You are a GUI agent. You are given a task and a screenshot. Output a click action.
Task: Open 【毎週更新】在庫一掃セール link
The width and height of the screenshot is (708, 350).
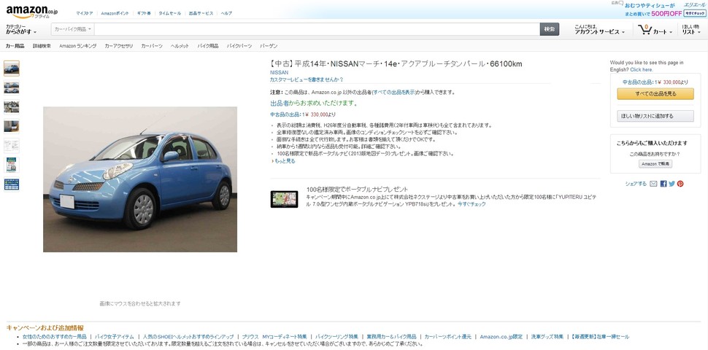point(599,337)
